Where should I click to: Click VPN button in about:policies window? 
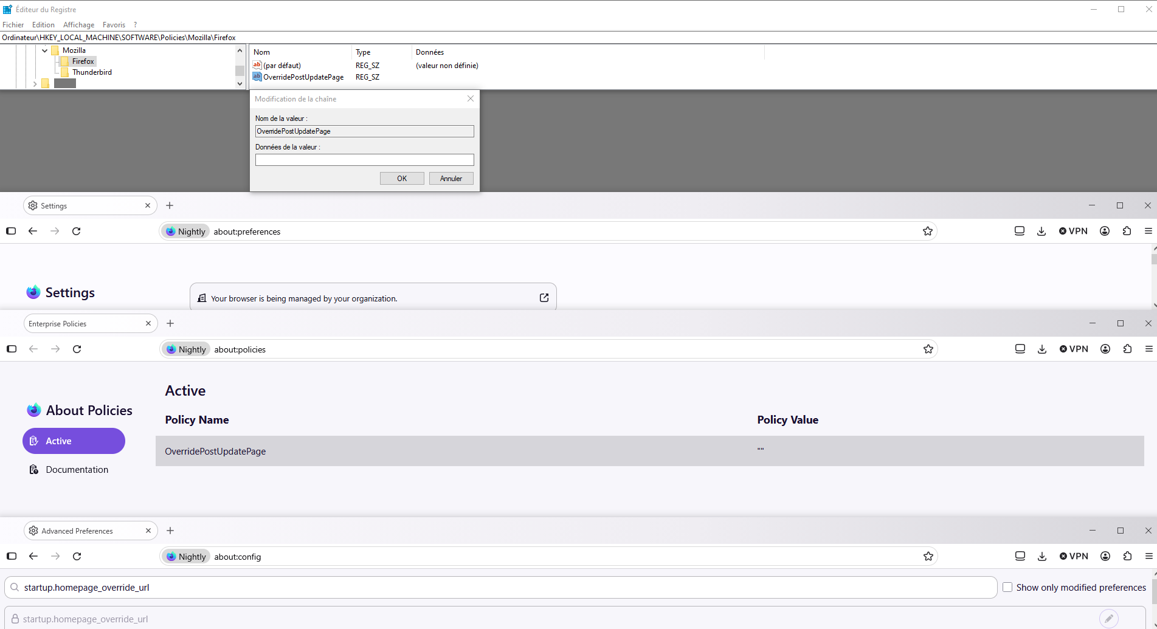coord(1074,349)
